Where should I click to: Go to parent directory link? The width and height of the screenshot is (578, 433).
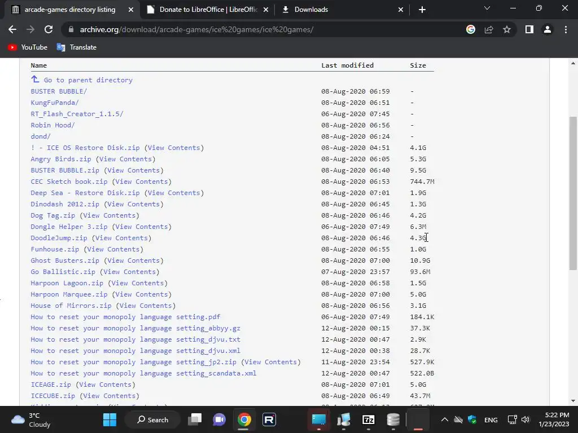(88, 80)
